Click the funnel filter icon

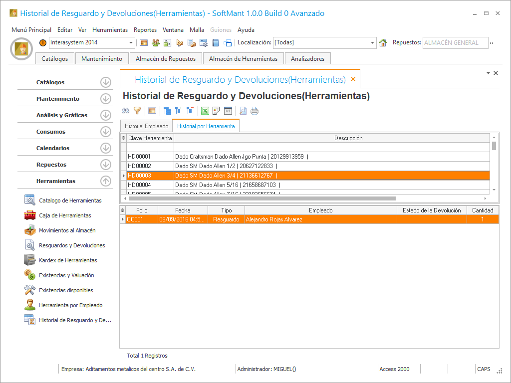pyautogui.click(x=137, y=111)
